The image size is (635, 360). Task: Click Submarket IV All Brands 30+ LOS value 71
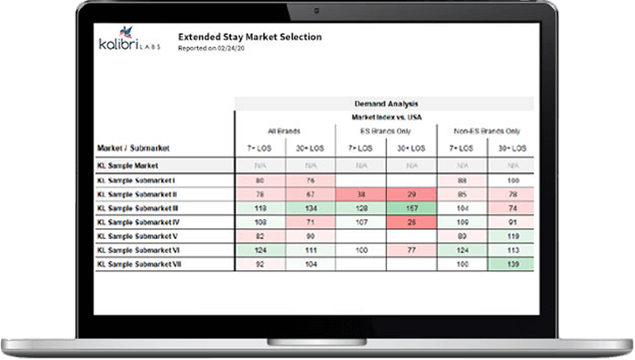click(x=310, y=223)
